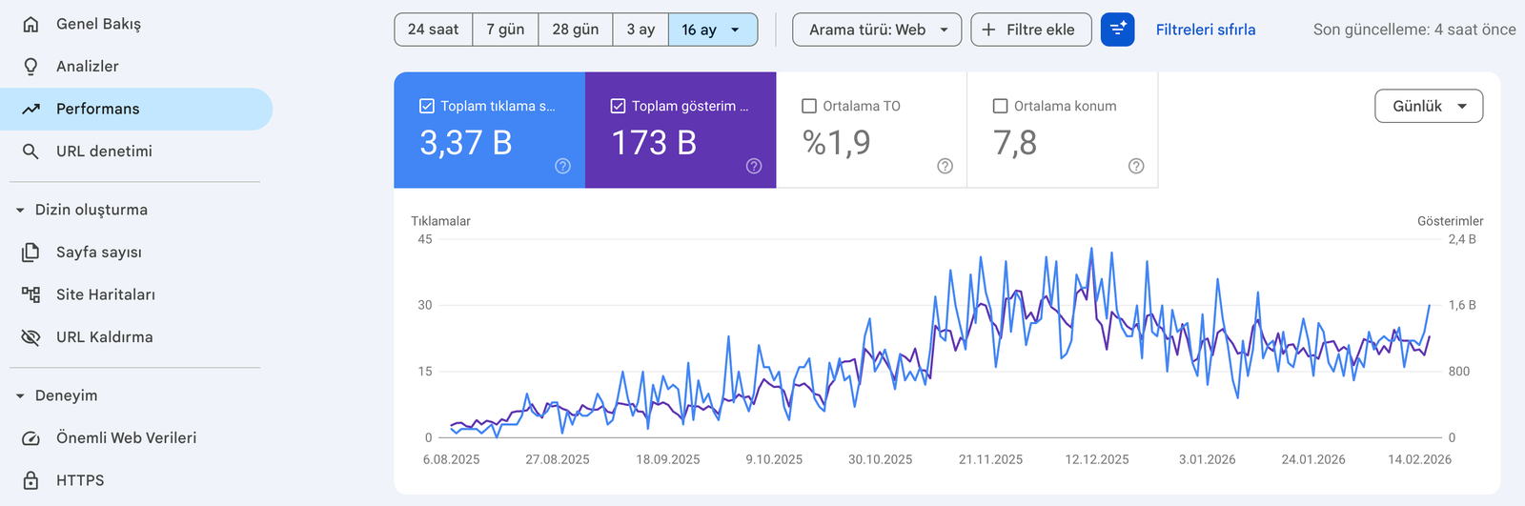Click the Filtre ekle button
Viewport: 1525px width, 506px height.
point(1029,30)
